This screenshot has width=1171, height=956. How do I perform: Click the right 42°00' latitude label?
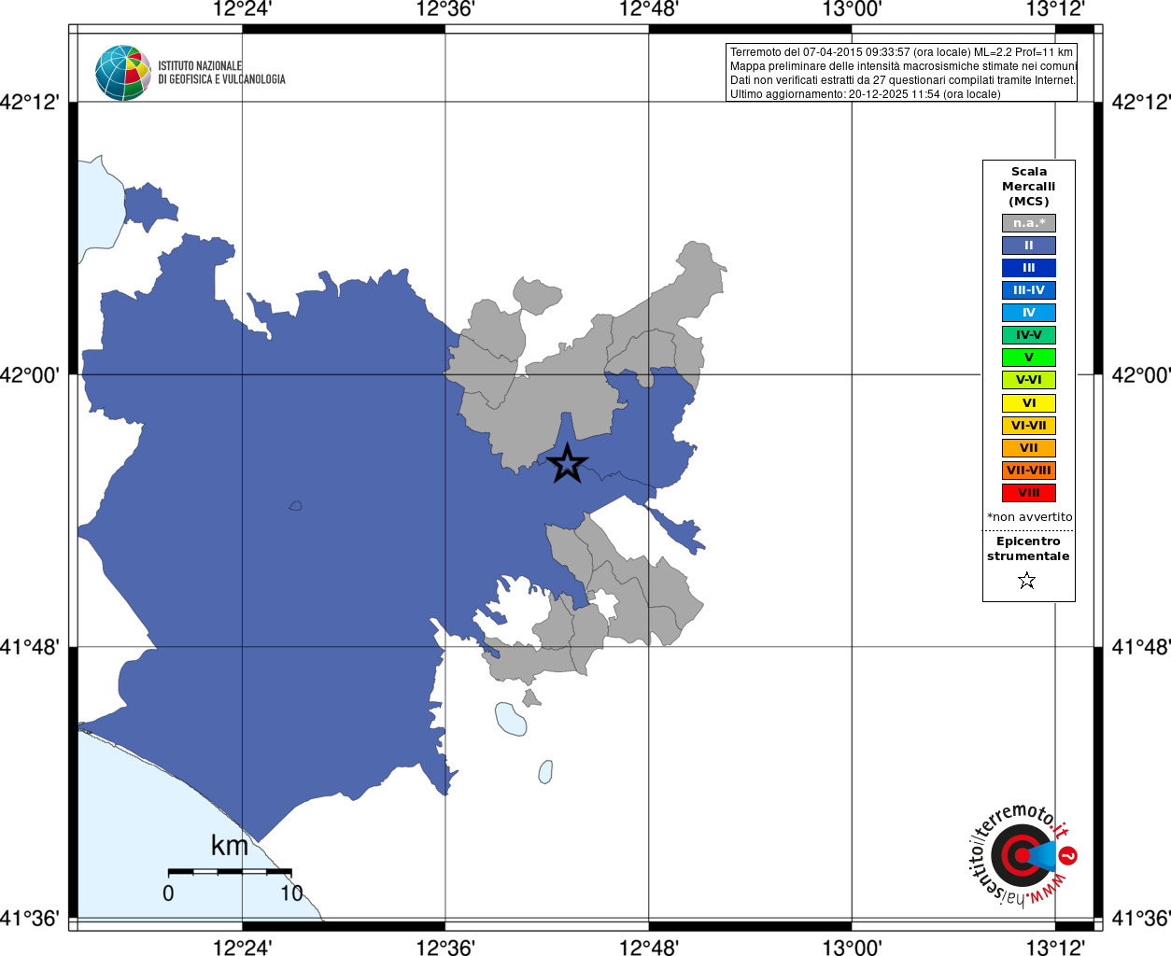click(x=1140, y=375)
